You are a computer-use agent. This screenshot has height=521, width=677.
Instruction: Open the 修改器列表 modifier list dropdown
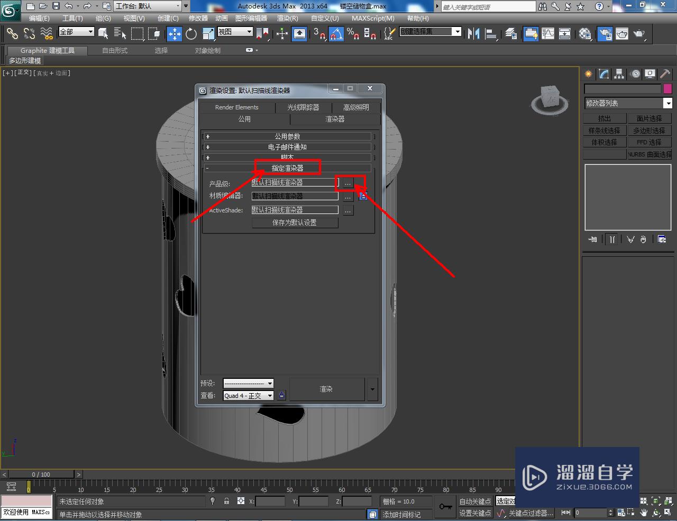[628, 103]
